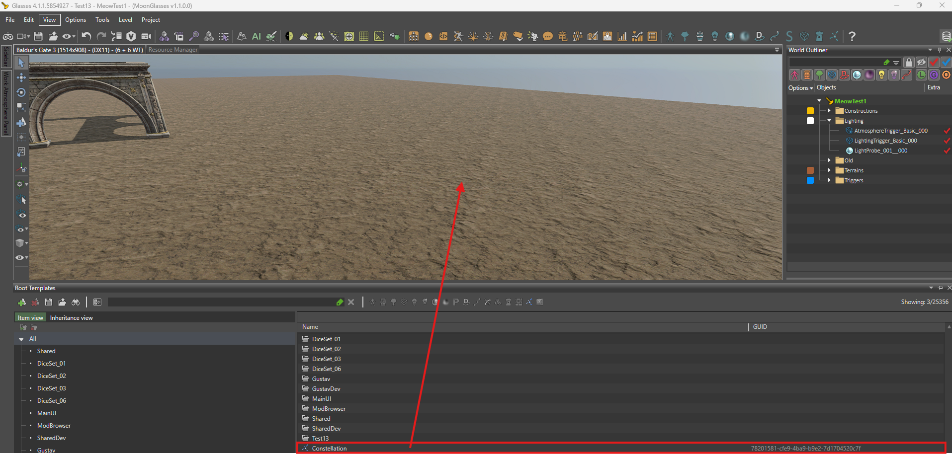Expand the Constructions folder in World Outliner
952x454 pixels.
(829, 111)
